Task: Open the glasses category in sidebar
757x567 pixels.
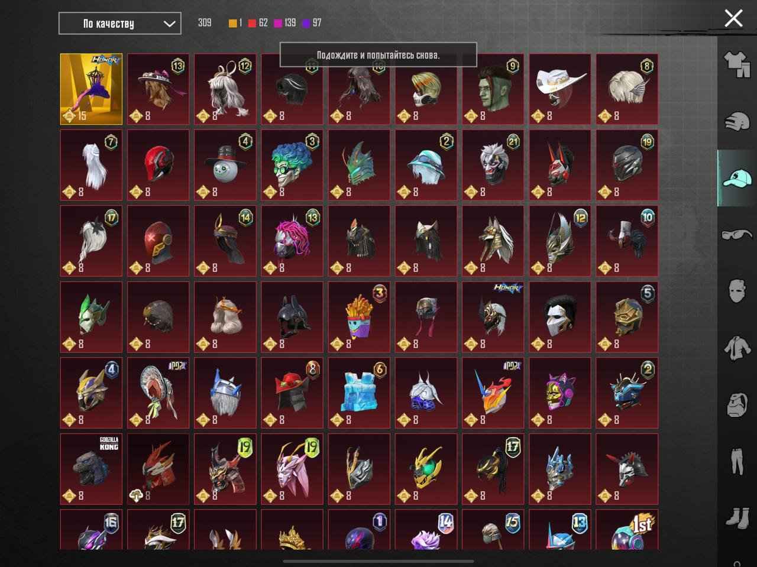Action: pyautogui.click(x=737, y=235)
